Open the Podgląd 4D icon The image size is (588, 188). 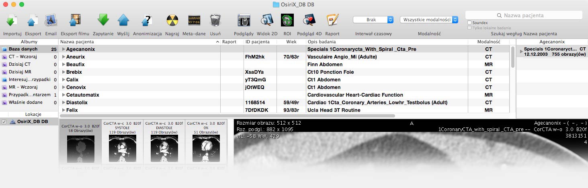point(309,20)
